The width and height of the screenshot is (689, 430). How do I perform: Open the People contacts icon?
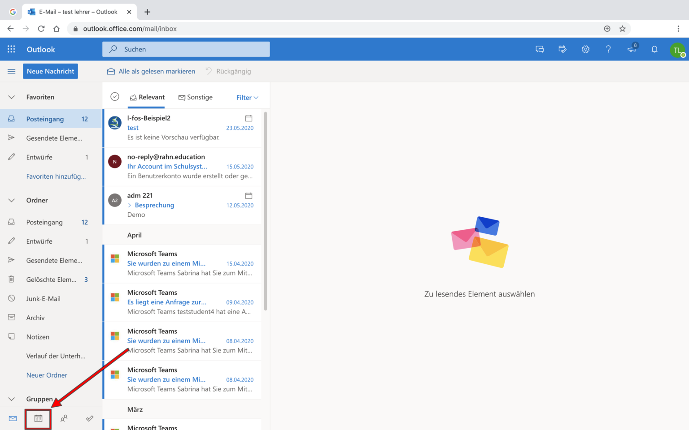pos(64,418)
